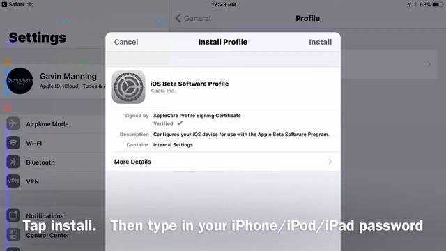Open Gavin Manning Apple ID account

53,81
